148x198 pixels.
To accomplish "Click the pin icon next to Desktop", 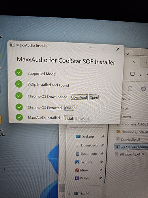I will pyautogui.click(x=103, y=137).
